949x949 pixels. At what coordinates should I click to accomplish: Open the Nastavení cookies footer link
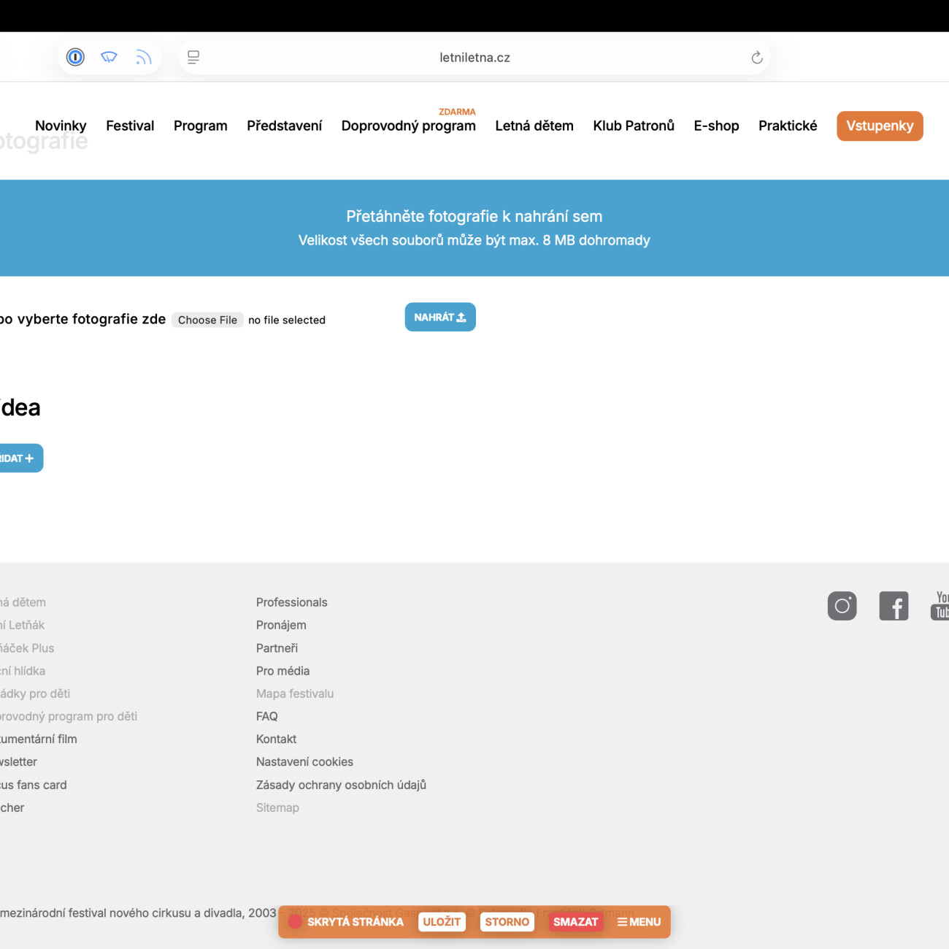[x=304, y=761]
